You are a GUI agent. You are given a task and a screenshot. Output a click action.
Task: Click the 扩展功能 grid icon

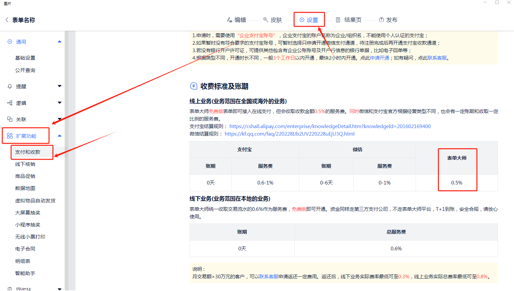pos(10,136)
